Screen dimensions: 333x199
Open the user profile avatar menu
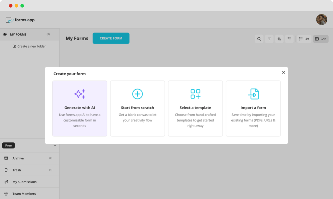tap(321, 20)
